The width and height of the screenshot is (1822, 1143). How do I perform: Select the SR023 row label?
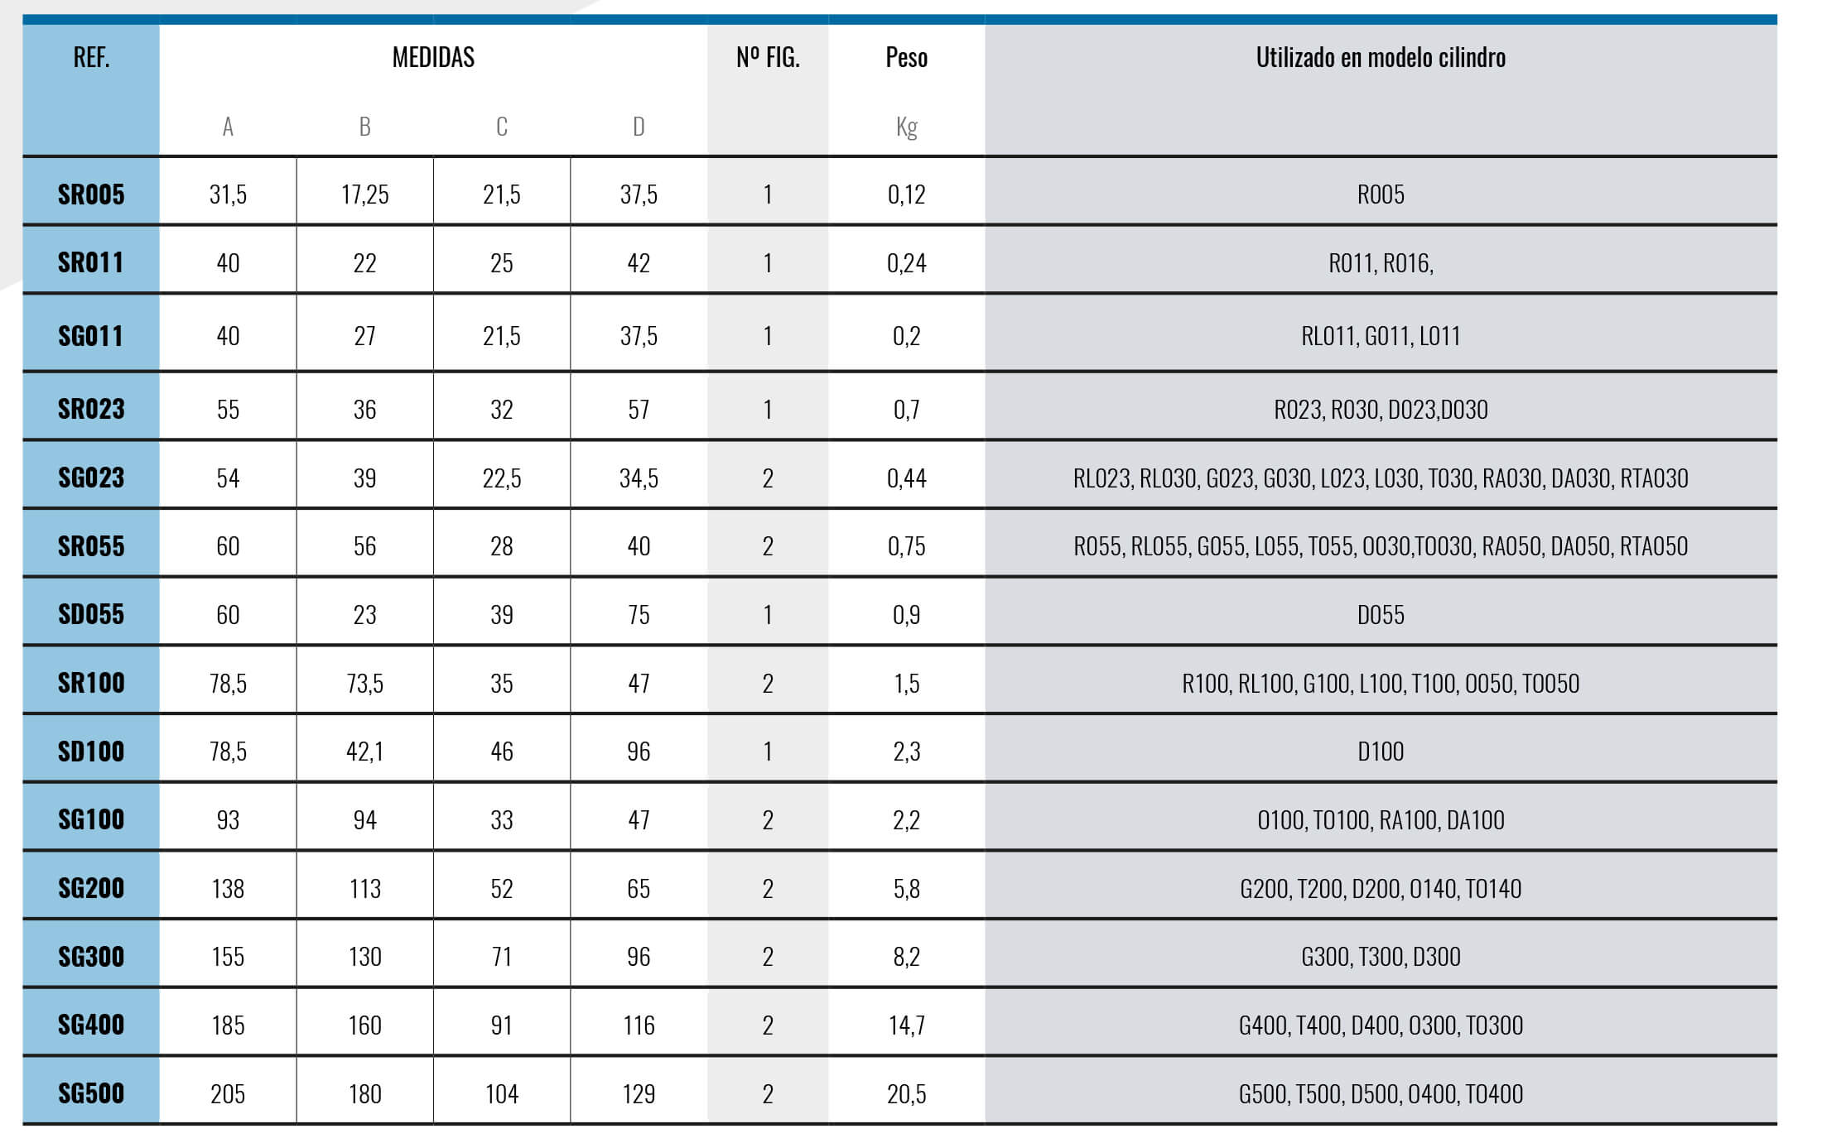(x=91, y=409)
